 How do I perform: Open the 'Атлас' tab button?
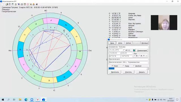tap(120, 43)
